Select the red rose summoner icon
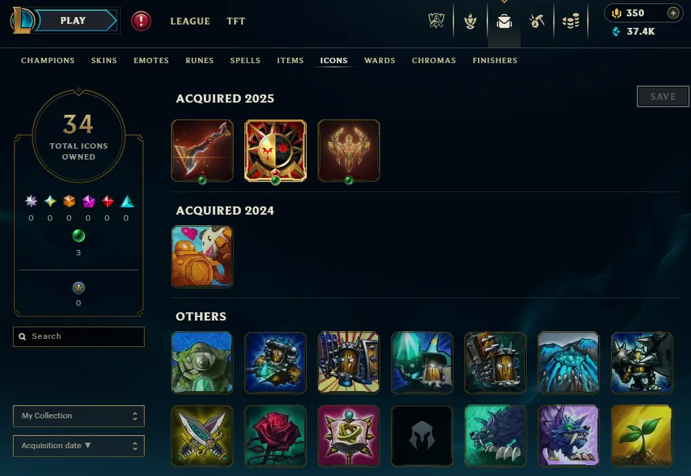 pyautogui.click(x=276, y=435)
